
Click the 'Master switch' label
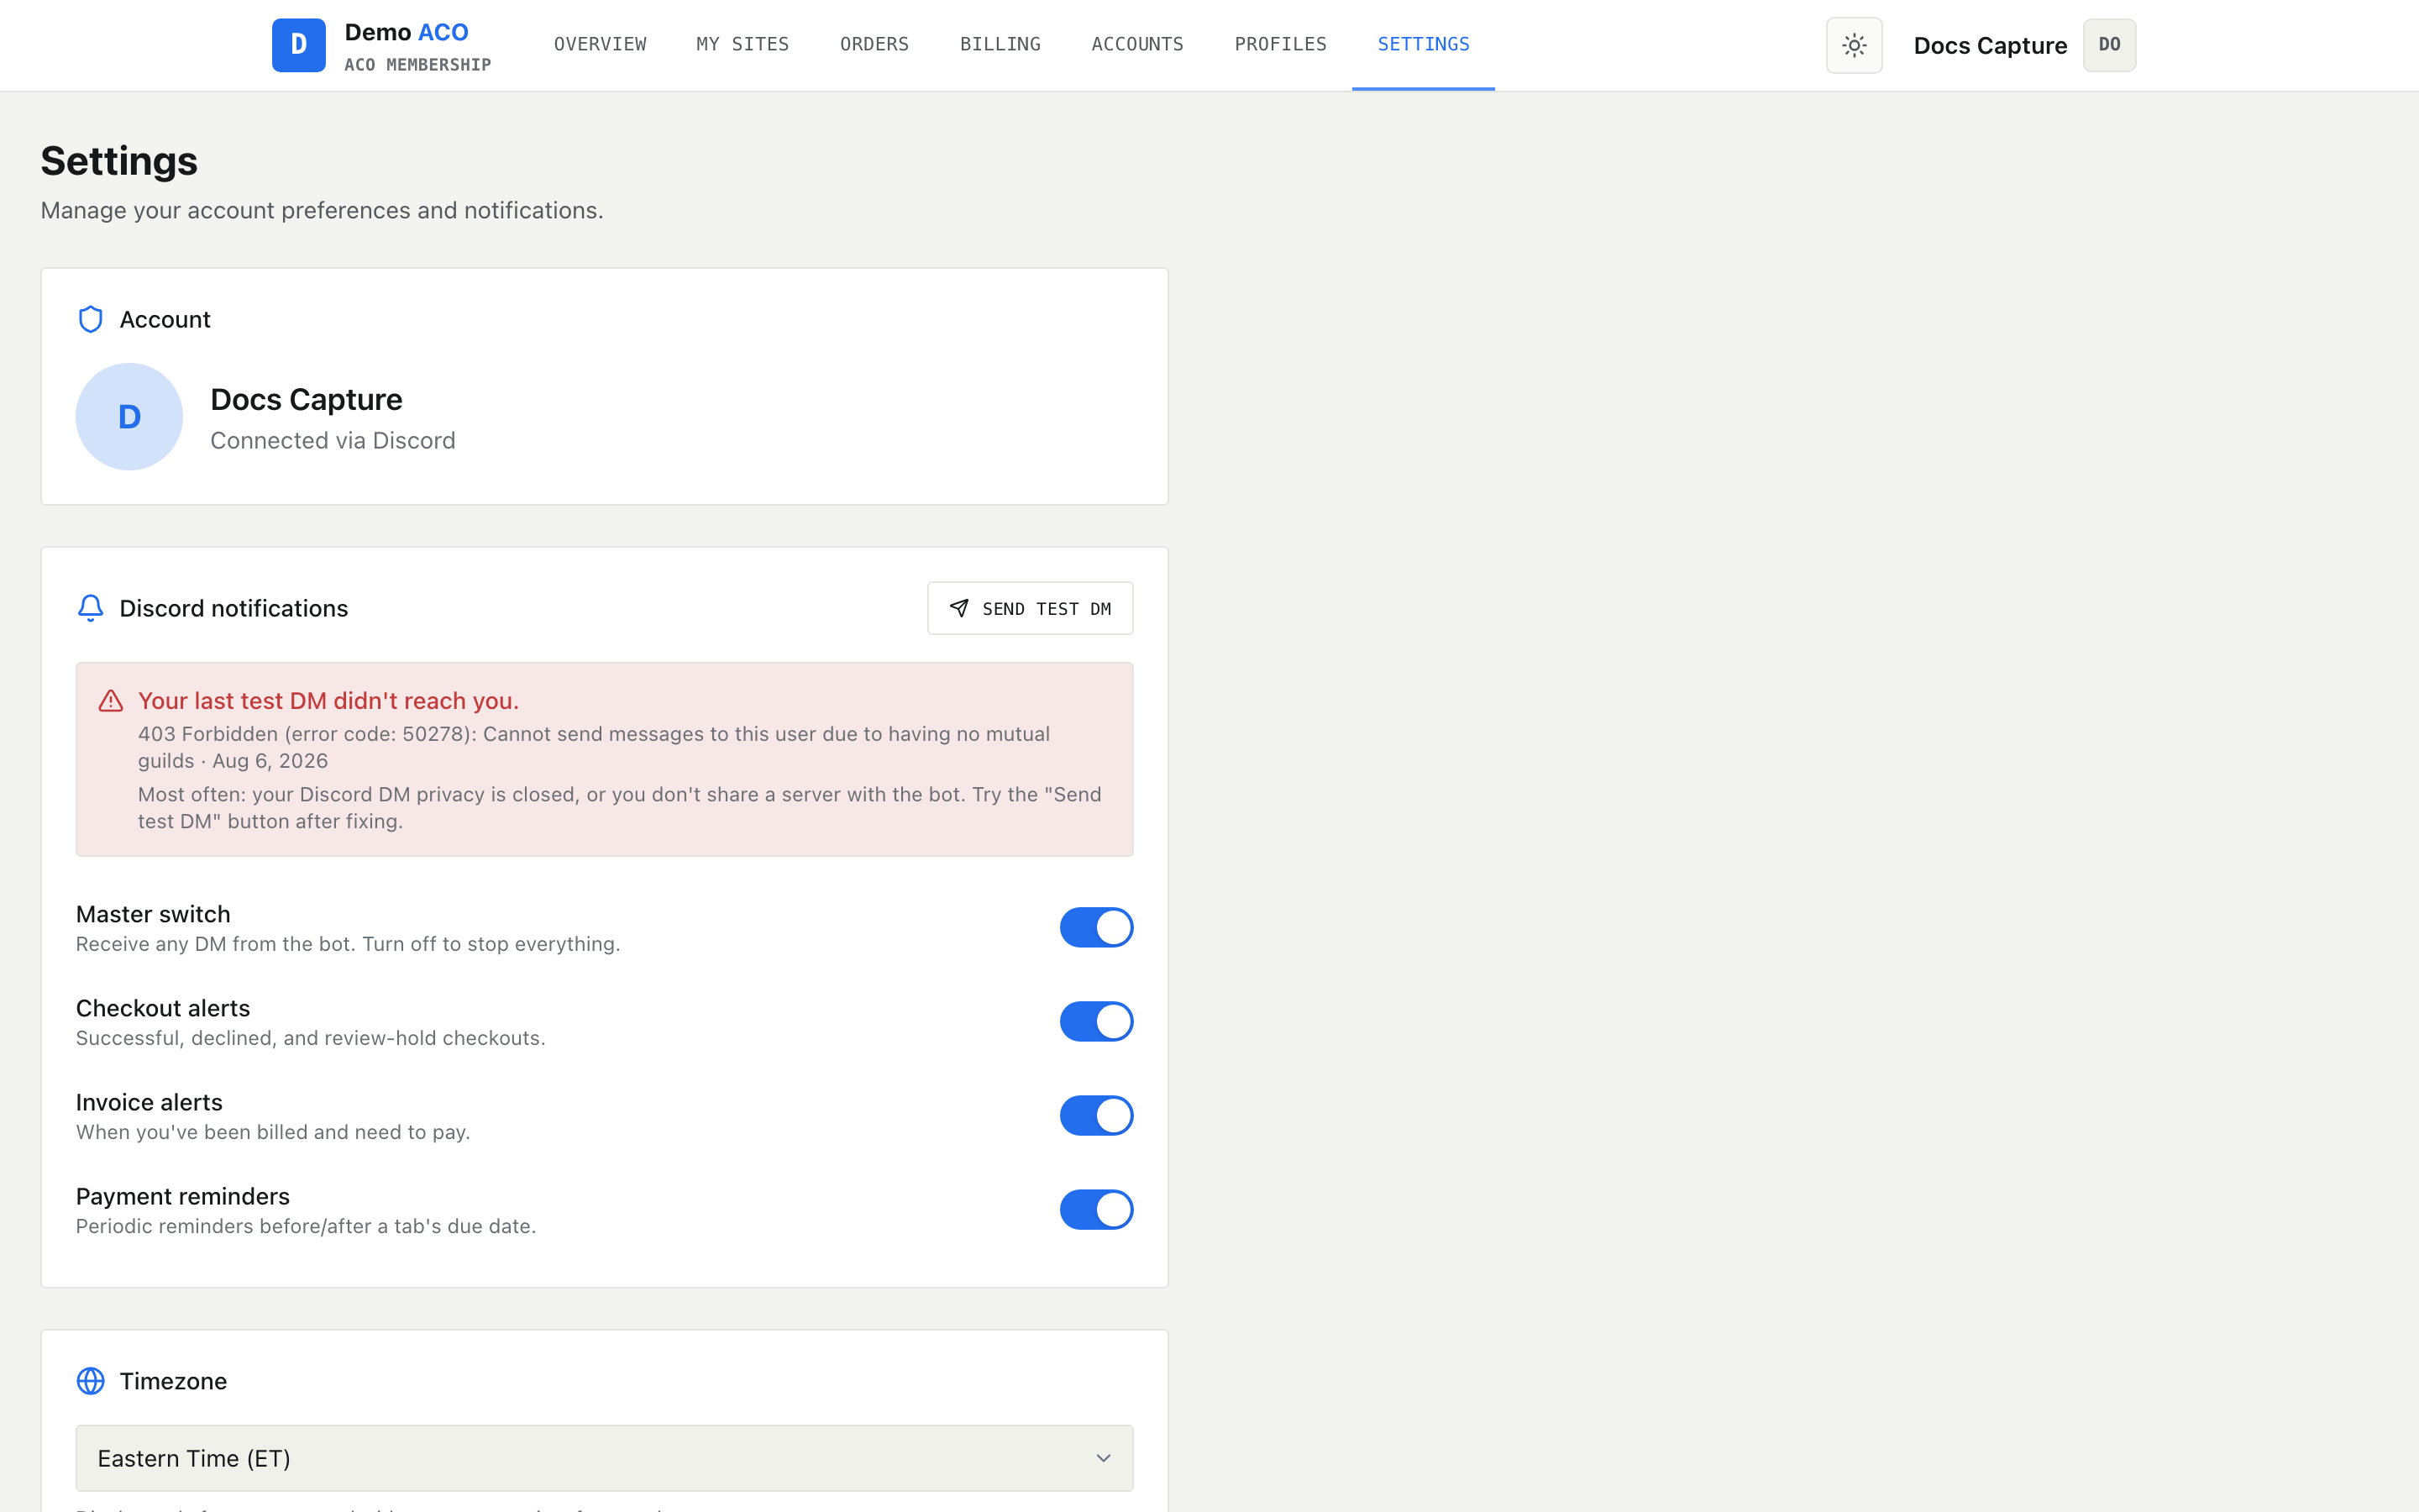[153, 914]
